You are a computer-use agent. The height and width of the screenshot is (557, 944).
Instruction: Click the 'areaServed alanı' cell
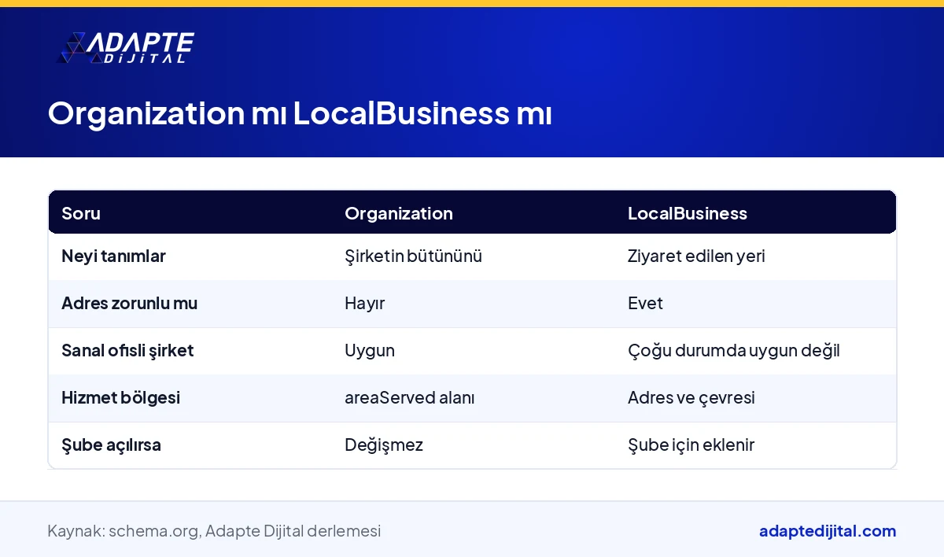409,397
